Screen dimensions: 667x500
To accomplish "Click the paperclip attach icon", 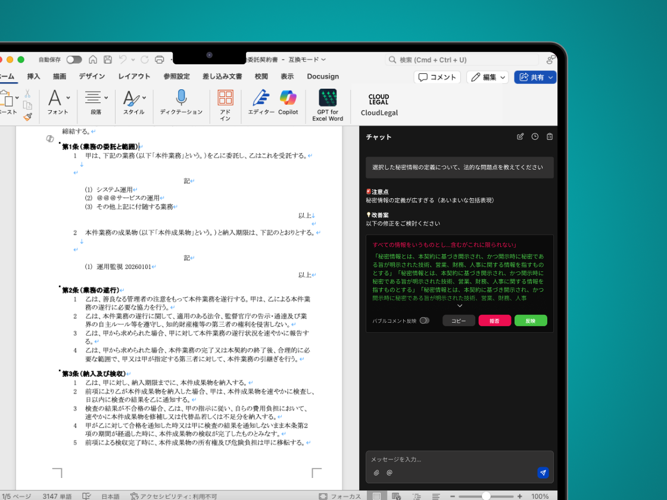I will coord(376,473).
